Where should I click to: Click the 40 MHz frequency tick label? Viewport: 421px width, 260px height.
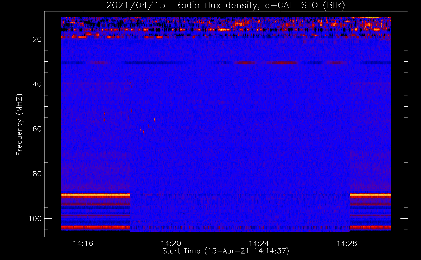pos(37,84)
